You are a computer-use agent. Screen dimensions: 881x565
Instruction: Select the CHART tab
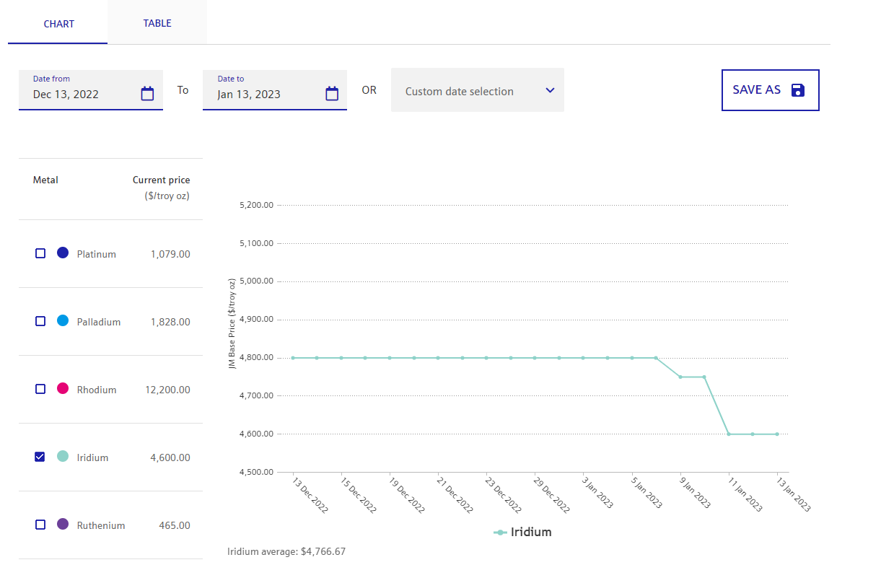(58, 24)
